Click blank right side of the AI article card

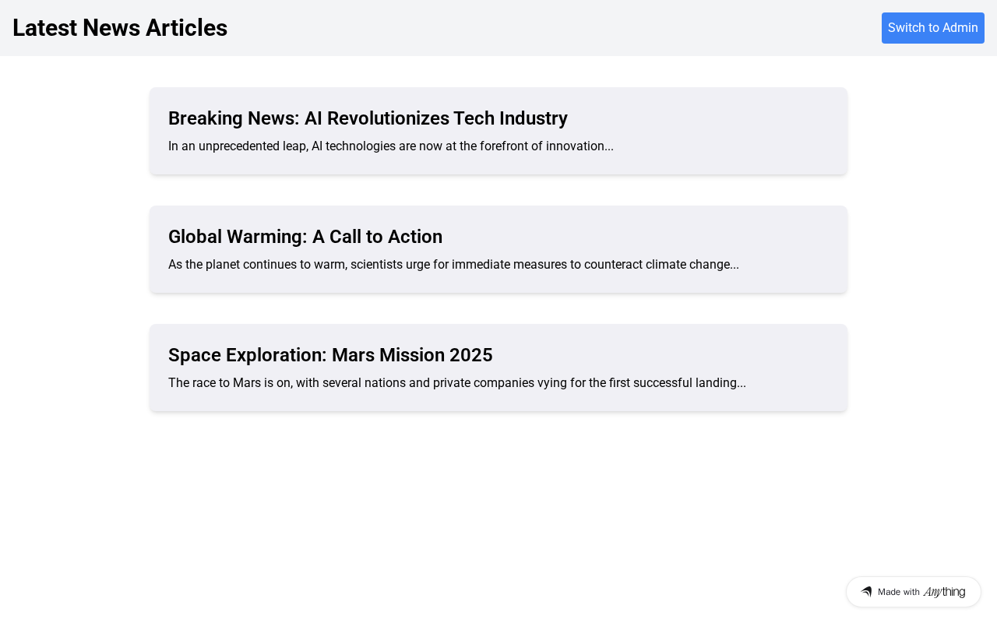[x=748, y=131]
